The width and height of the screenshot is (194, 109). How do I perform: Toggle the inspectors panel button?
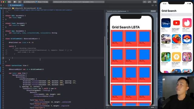point(155,2)
